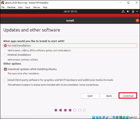Screen dimensions: 140x119
Task: Click the network adapters icon in VirtualBox status bar
Action: (104, 117)
